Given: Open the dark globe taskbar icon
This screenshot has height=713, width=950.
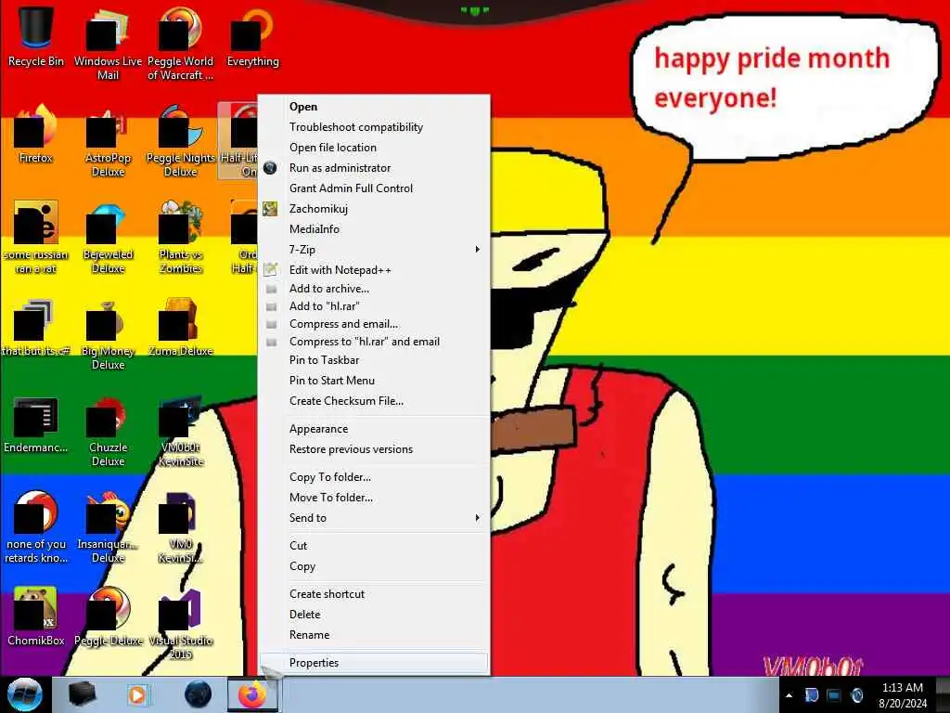Looking at the screenshot, I should (198, 694).
